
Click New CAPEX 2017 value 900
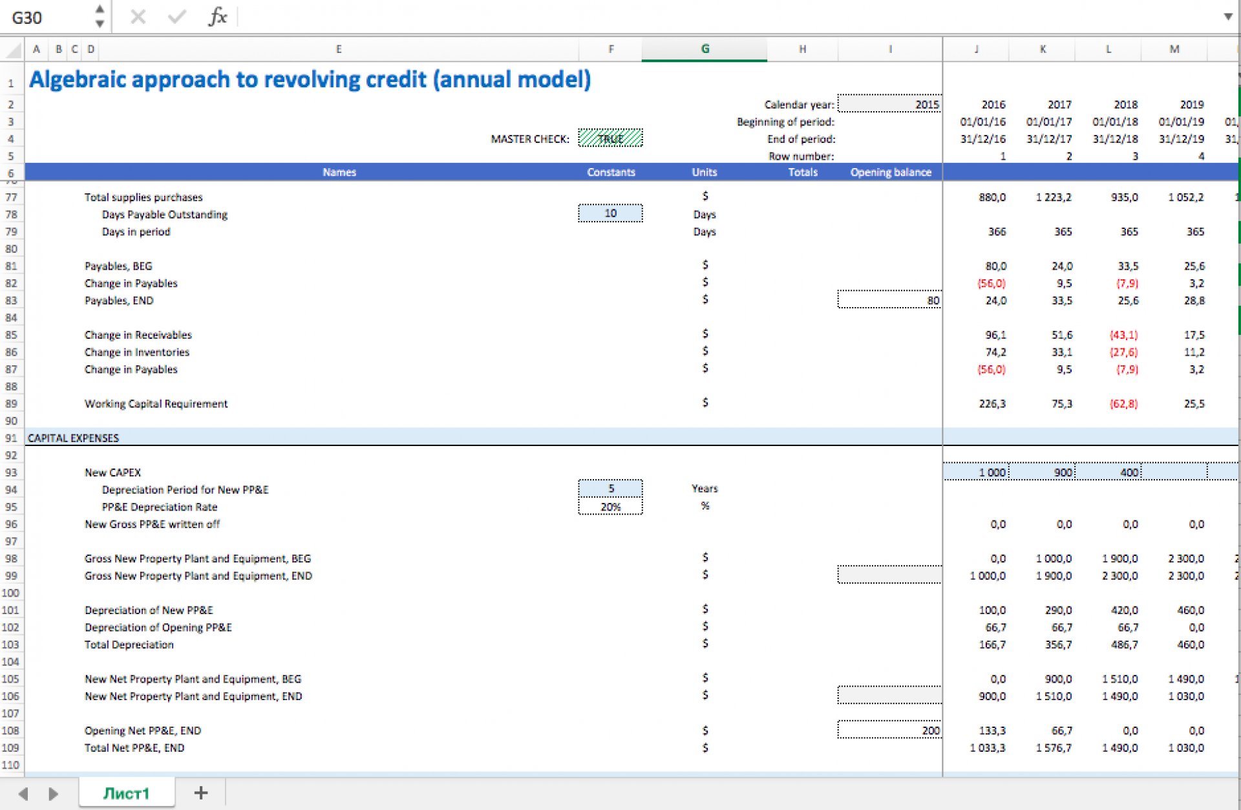[1043, 472]
